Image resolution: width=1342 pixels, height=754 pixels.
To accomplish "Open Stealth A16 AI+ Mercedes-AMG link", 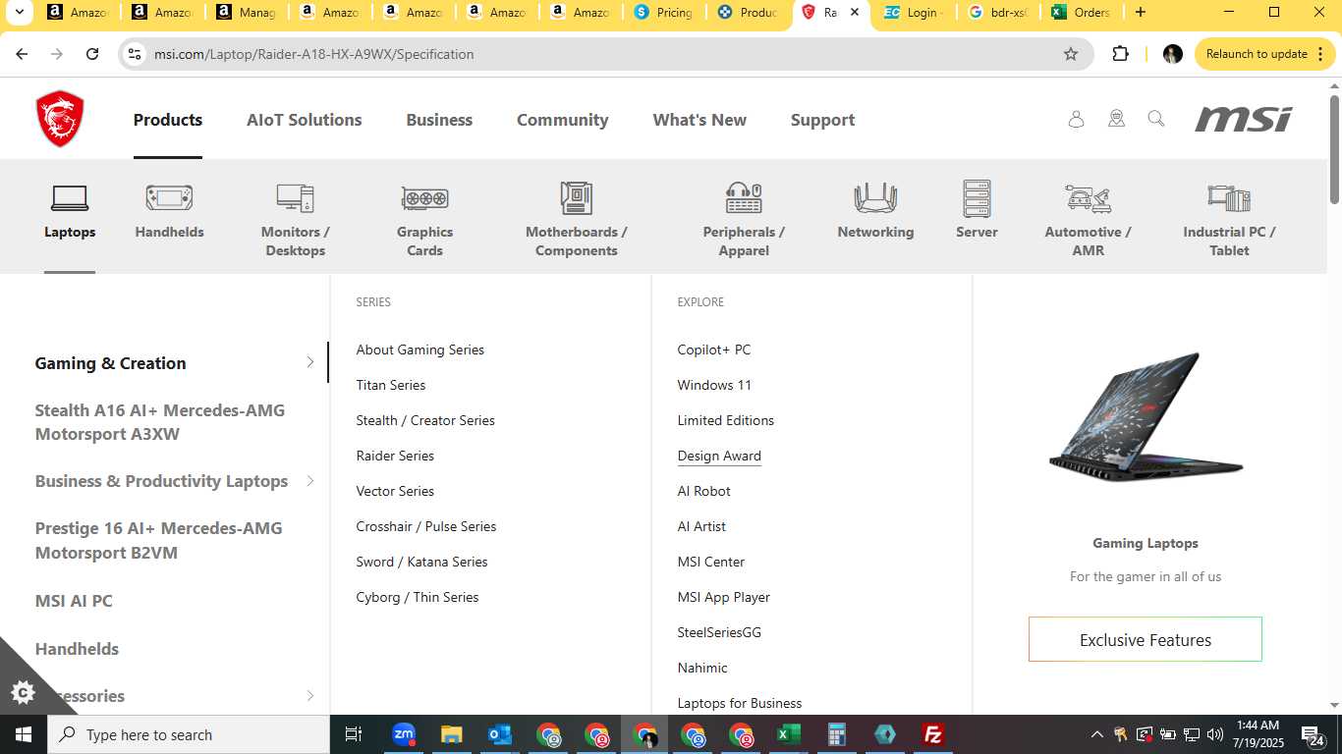I will pos(160,422).
